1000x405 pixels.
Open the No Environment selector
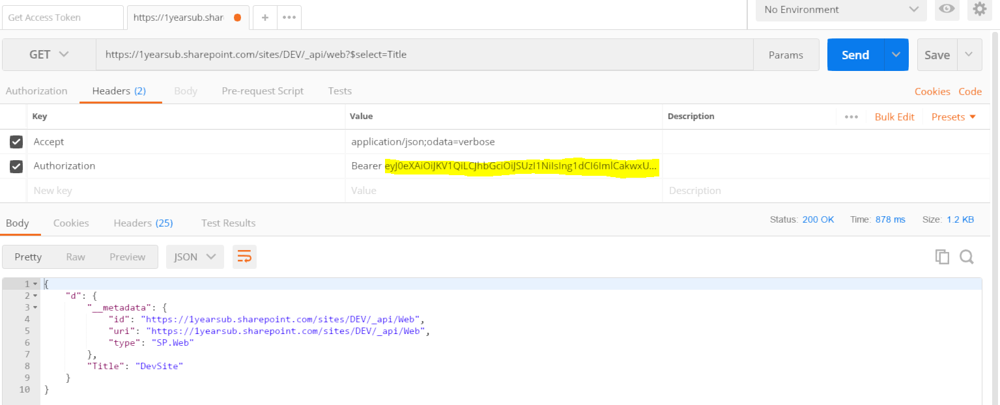[x=840, y=10]
